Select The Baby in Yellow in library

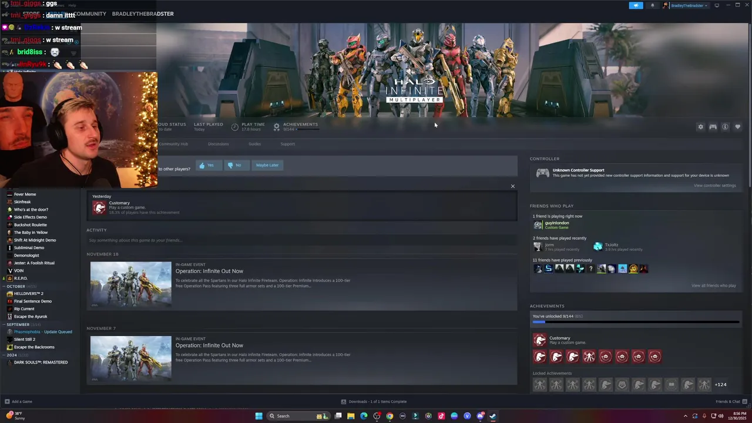31,233
